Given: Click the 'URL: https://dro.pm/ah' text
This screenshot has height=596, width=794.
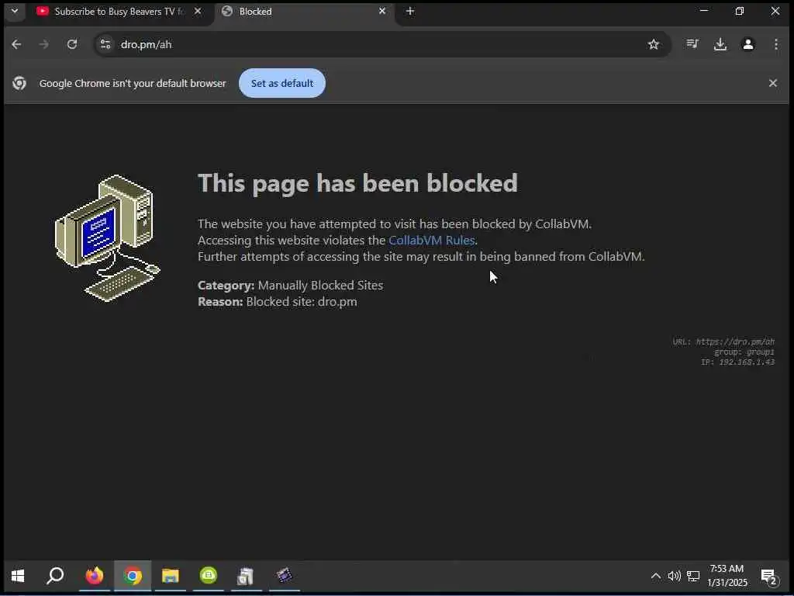Looking at the screenshot, I should click(x=723, y=341).
